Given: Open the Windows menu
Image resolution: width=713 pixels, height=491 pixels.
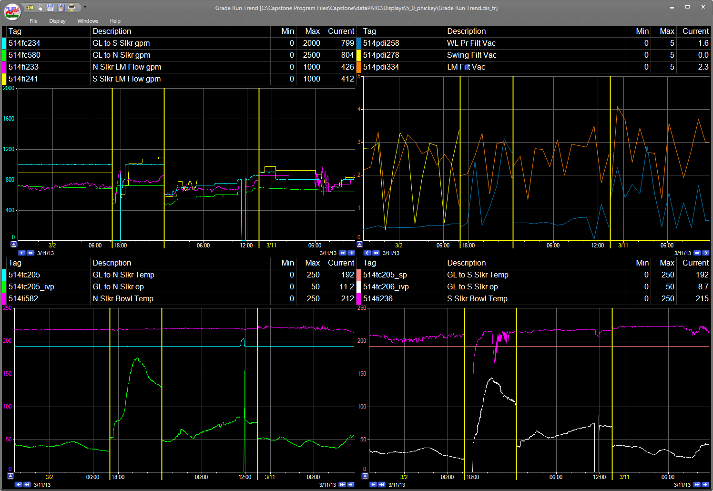Looking at the screenshot, I should coord(88,21).
